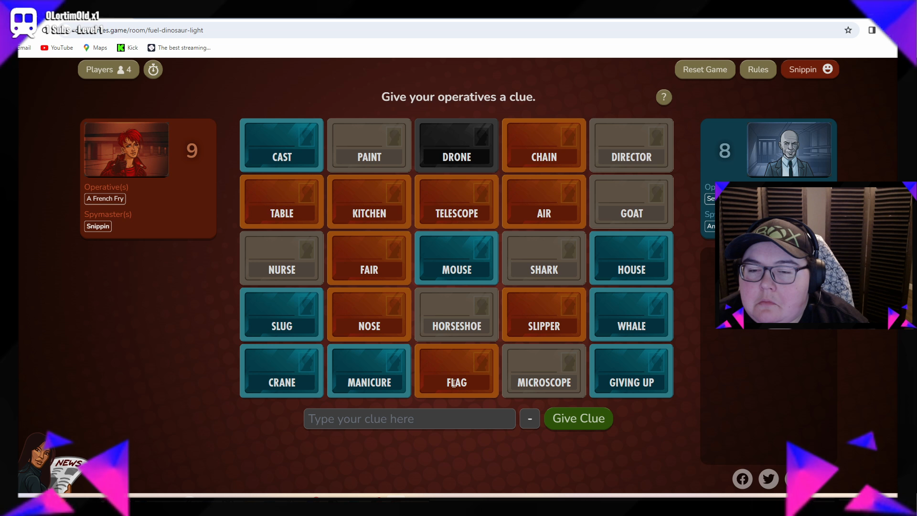Image resolution: width=917 pixels, height=516 pixels.
Task: Open Kick bookmark
Action: click(128, 48)
